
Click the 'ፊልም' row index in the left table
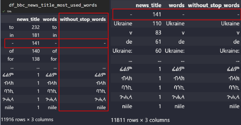click(8, 75)
